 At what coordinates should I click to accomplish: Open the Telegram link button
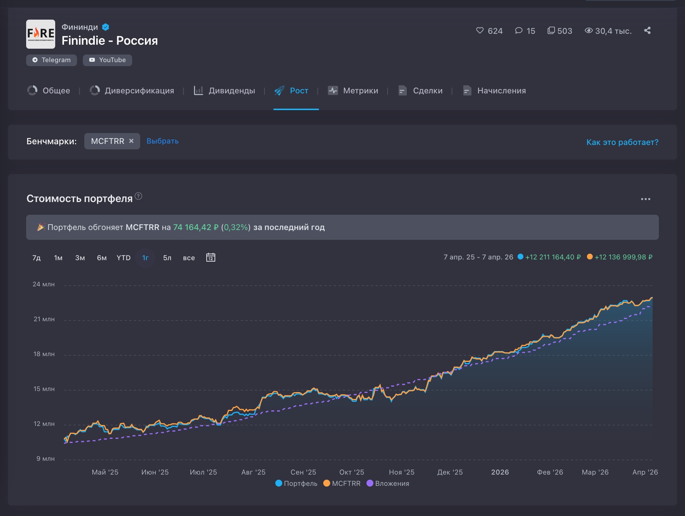[x=52, y=60]
